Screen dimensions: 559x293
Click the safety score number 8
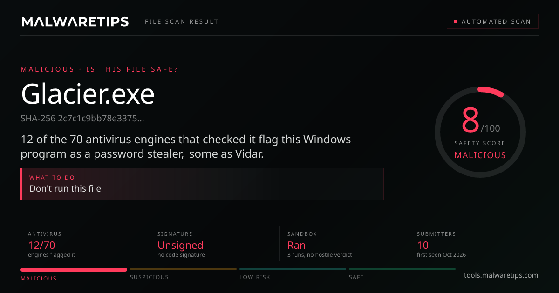coord(470,120)
